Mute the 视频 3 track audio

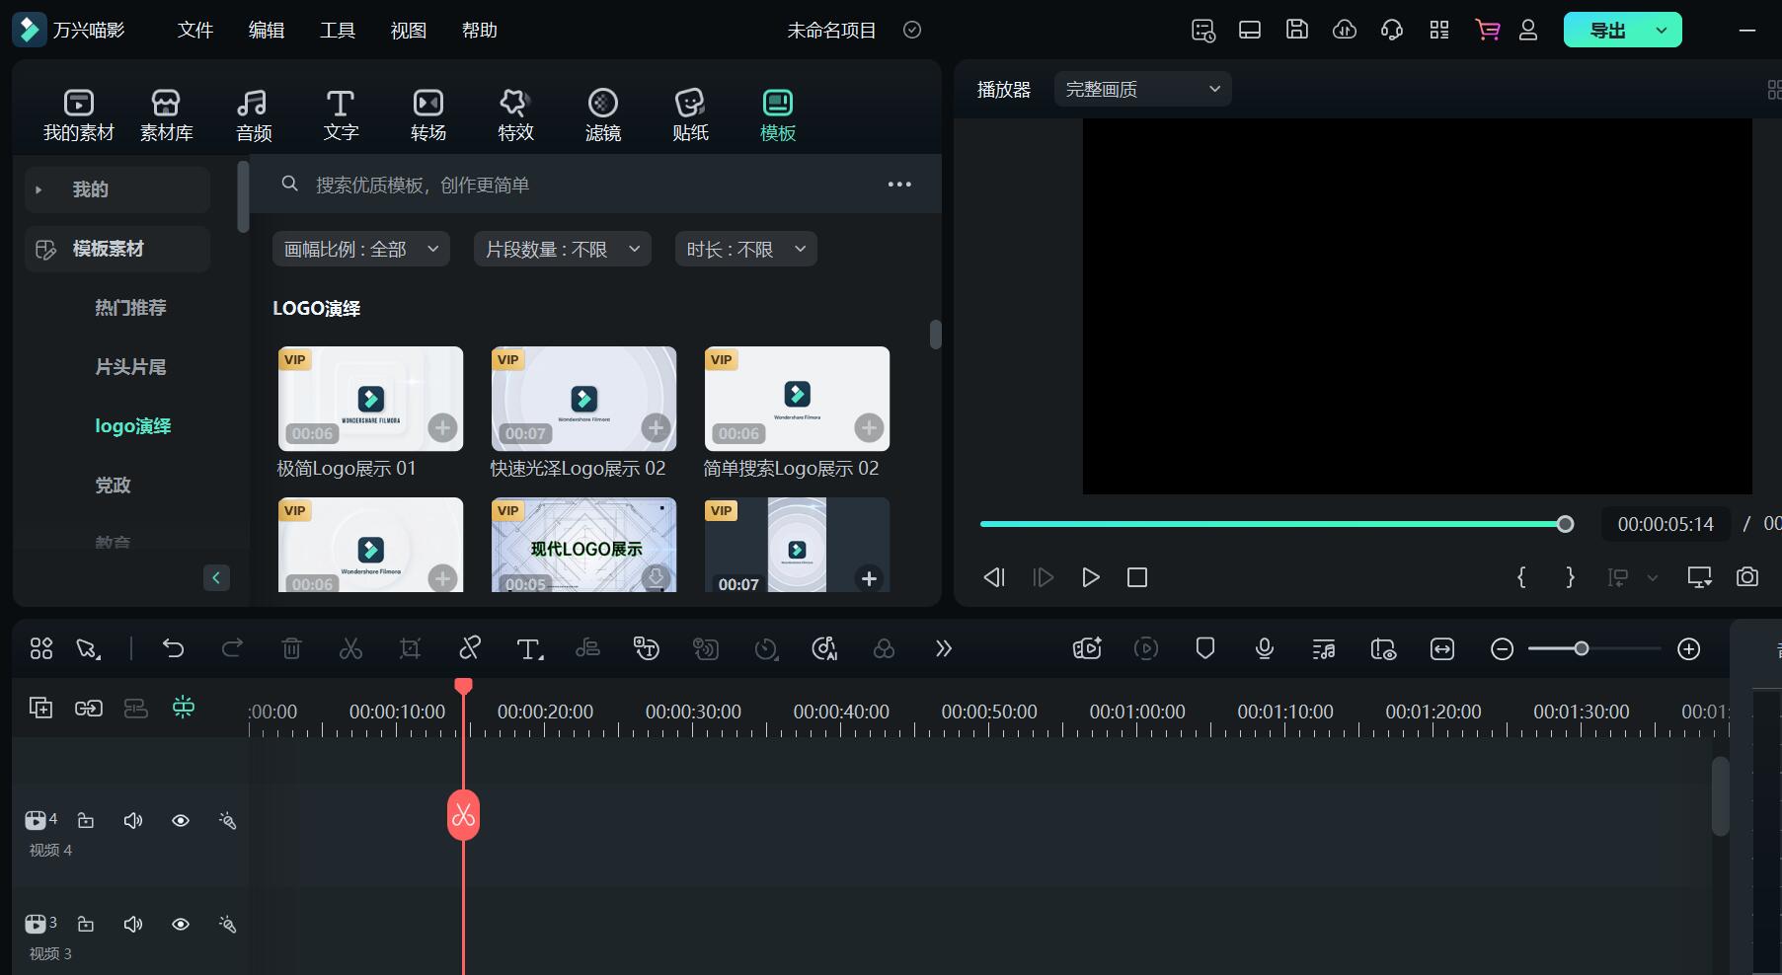pyautogui.click(x=133, y=925)
